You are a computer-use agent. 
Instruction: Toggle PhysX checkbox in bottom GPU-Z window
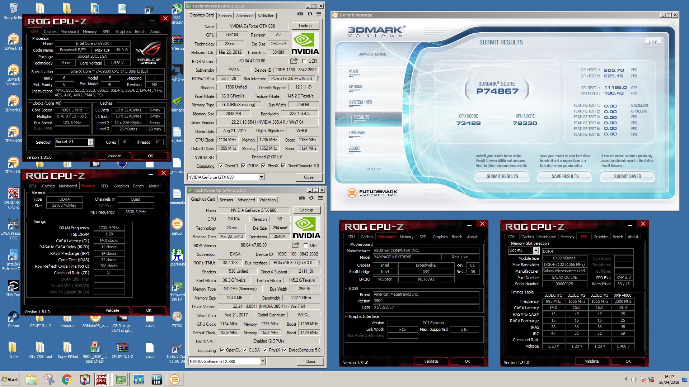[x=265, y=350]
